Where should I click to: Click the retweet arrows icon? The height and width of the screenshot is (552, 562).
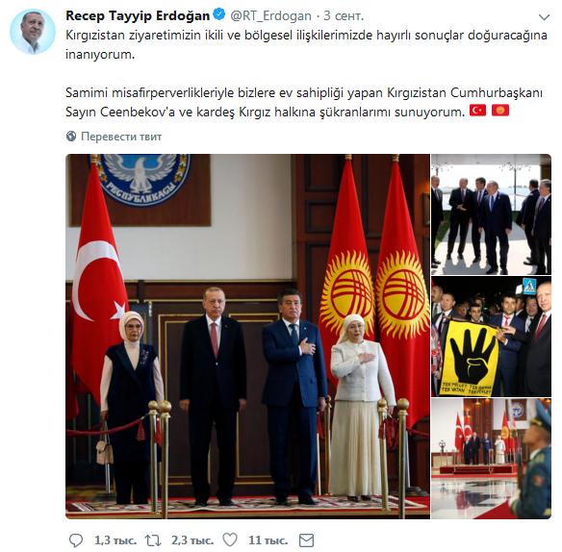point(153,540)
